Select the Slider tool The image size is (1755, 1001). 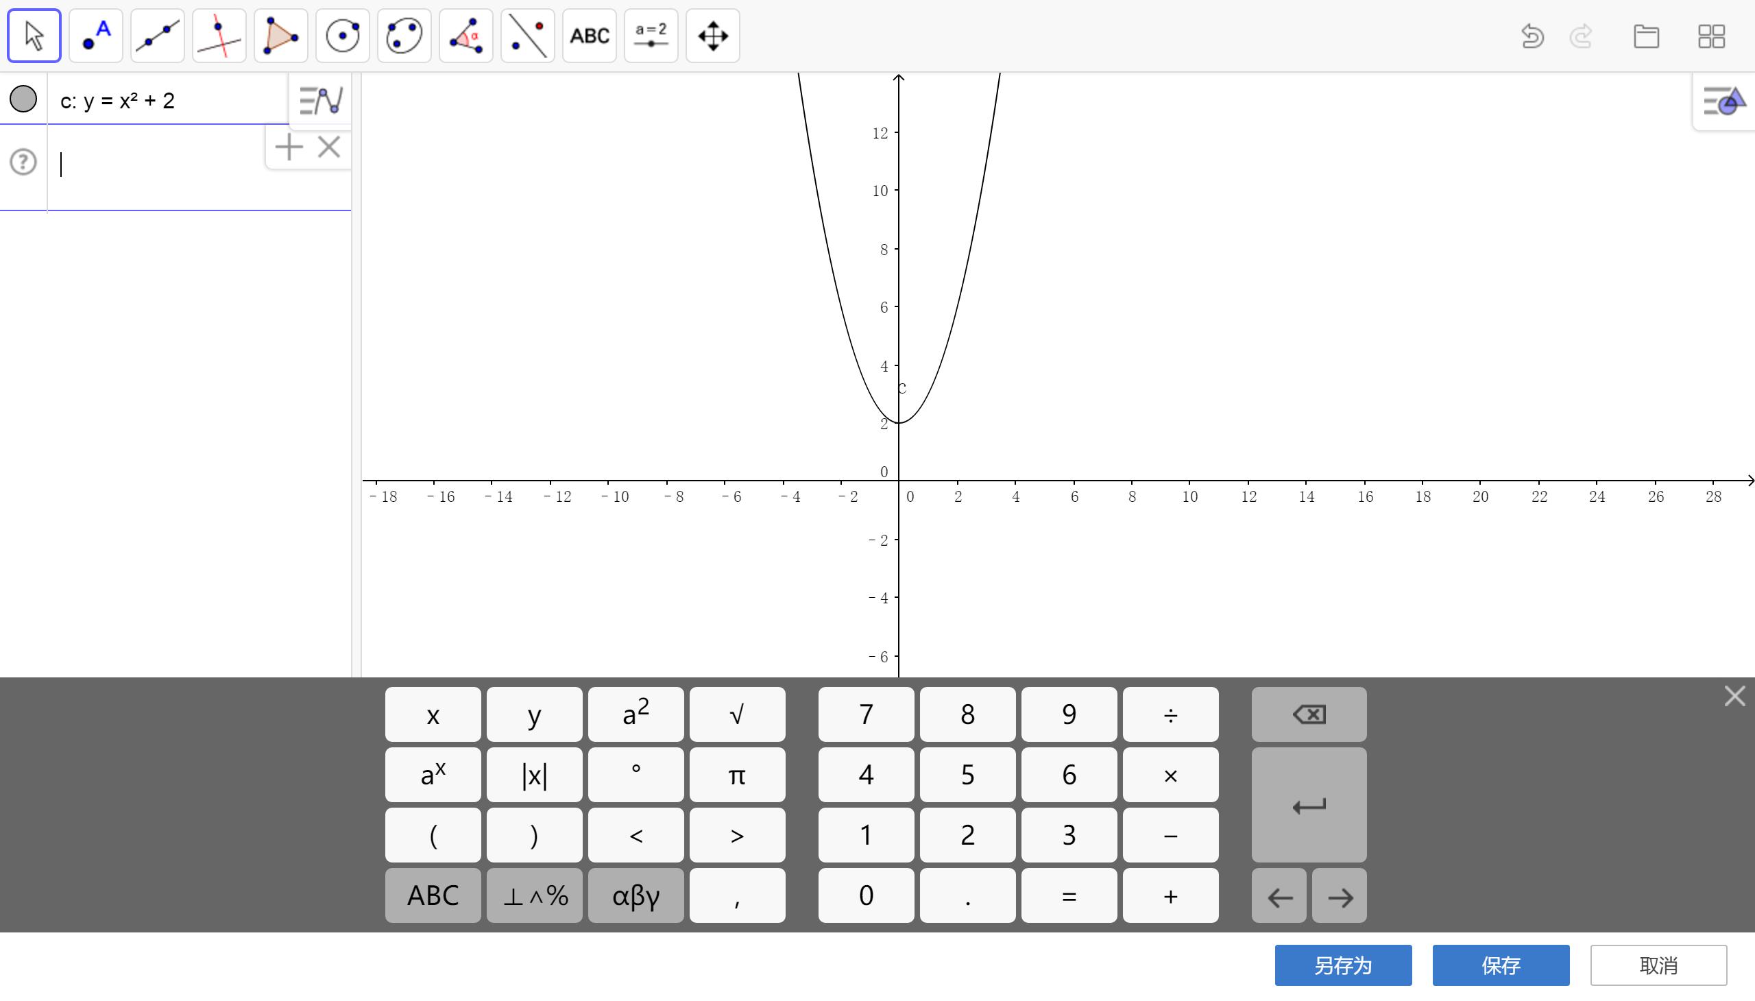pos(651,36)
